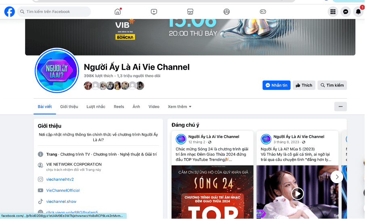Open the Facebook logo home link
The height and width of the screenshot is (219, 365).
coord(10,12)
